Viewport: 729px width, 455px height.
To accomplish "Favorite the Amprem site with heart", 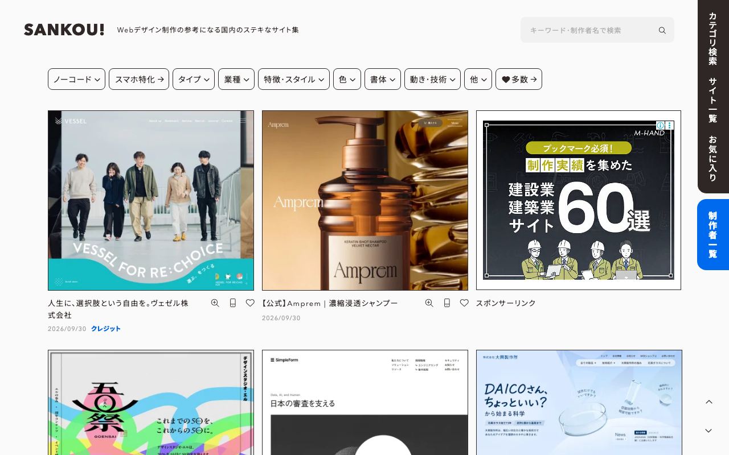I will click(x=464, y=303).
